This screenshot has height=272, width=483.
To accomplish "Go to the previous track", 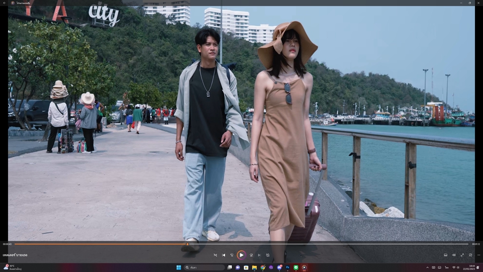I will click(x=223, y=255).
